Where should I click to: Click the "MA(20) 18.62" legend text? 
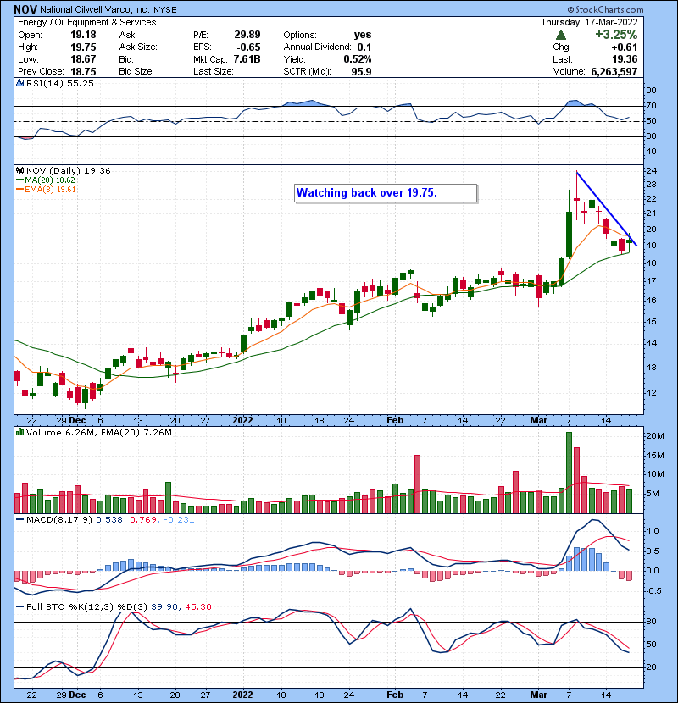(x=50, y=180)
